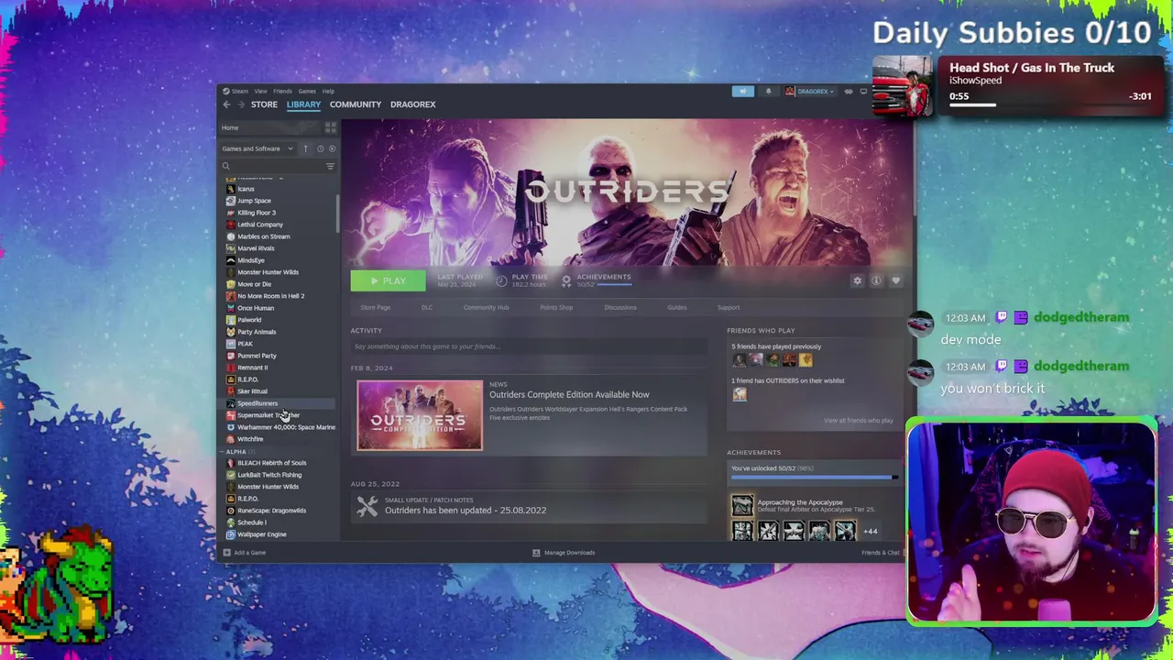Screen dimensions: 1173x660
Task: Open the notifications bell icon
Action: [768, 91]
